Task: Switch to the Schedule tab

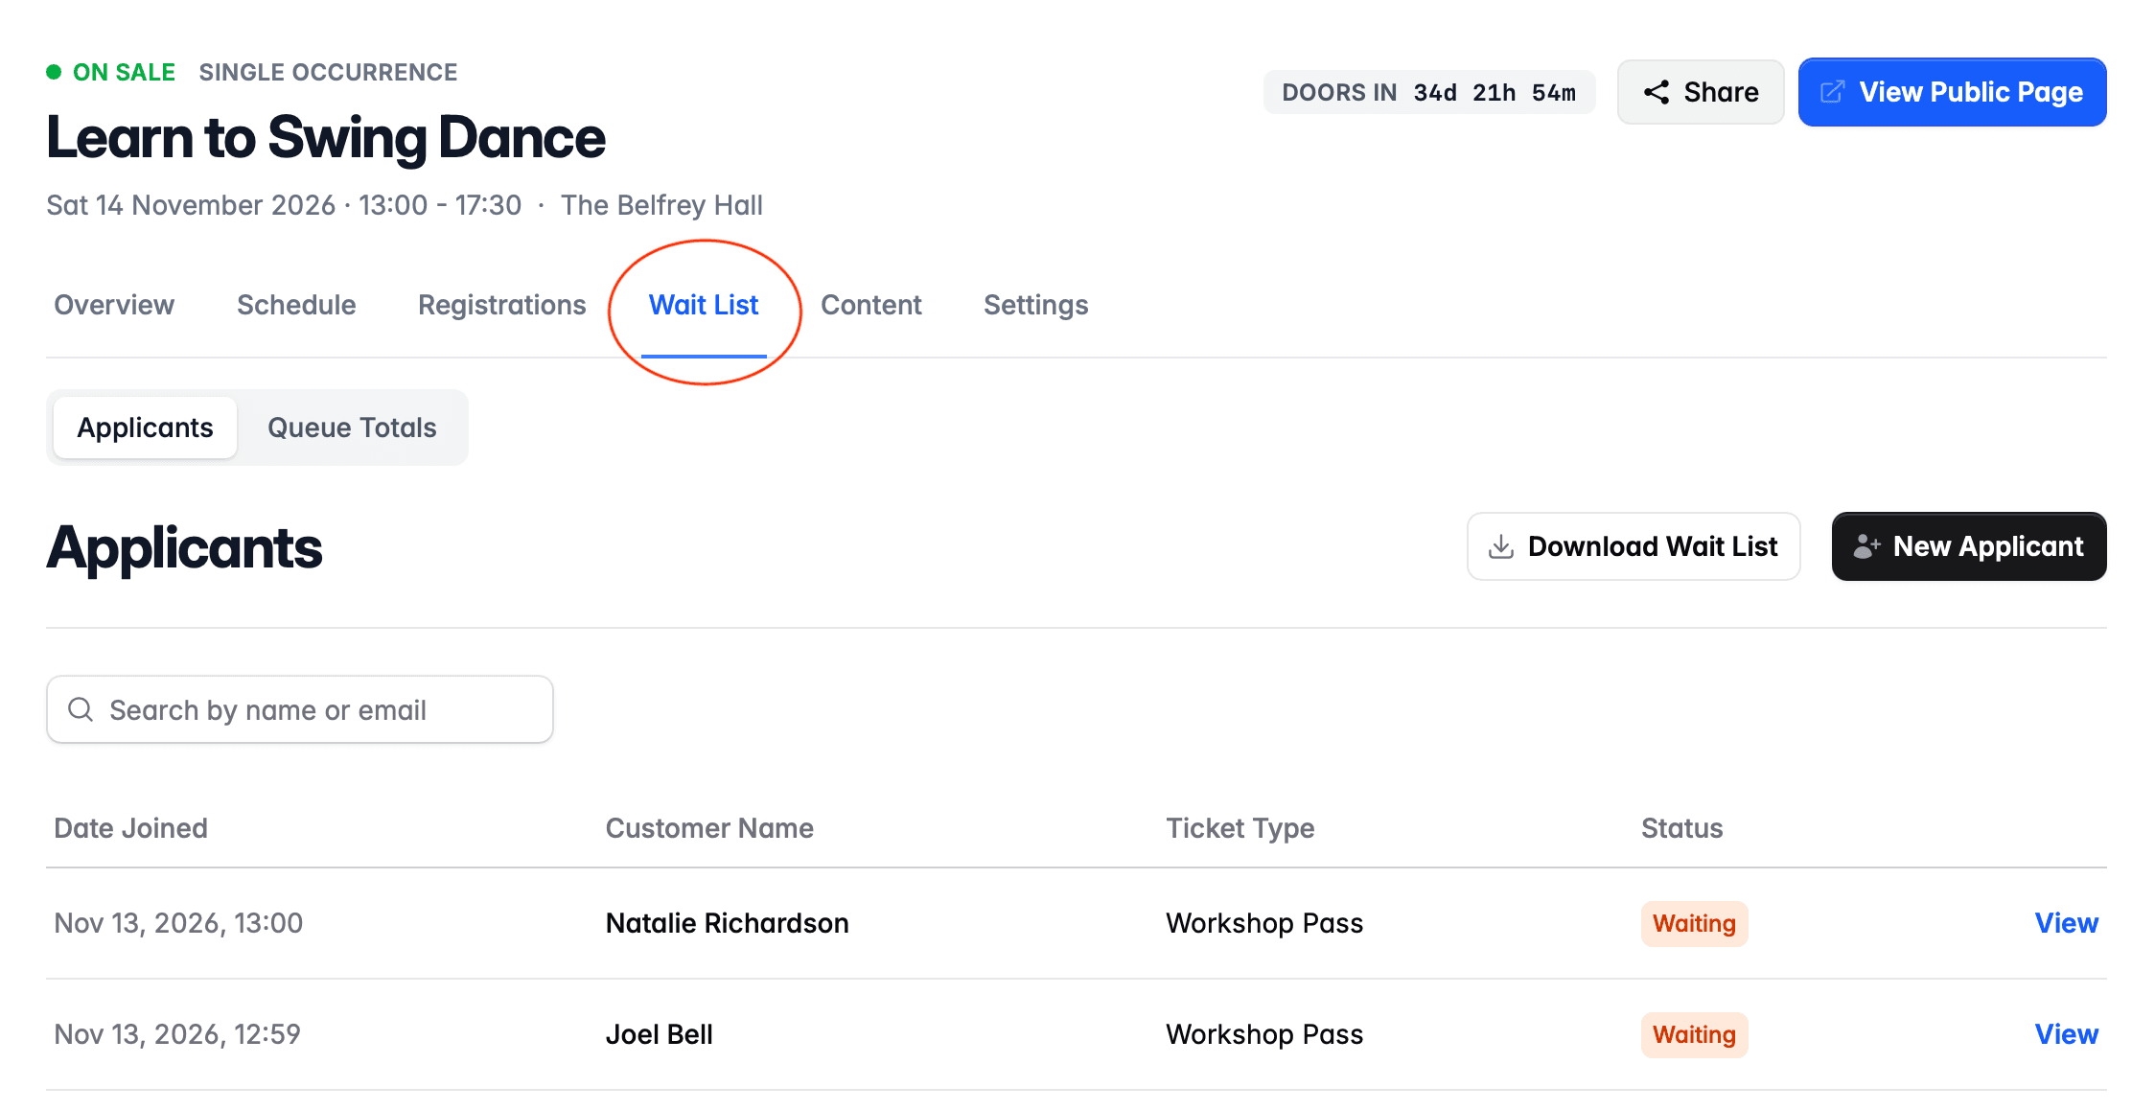Action: [296, 305]
